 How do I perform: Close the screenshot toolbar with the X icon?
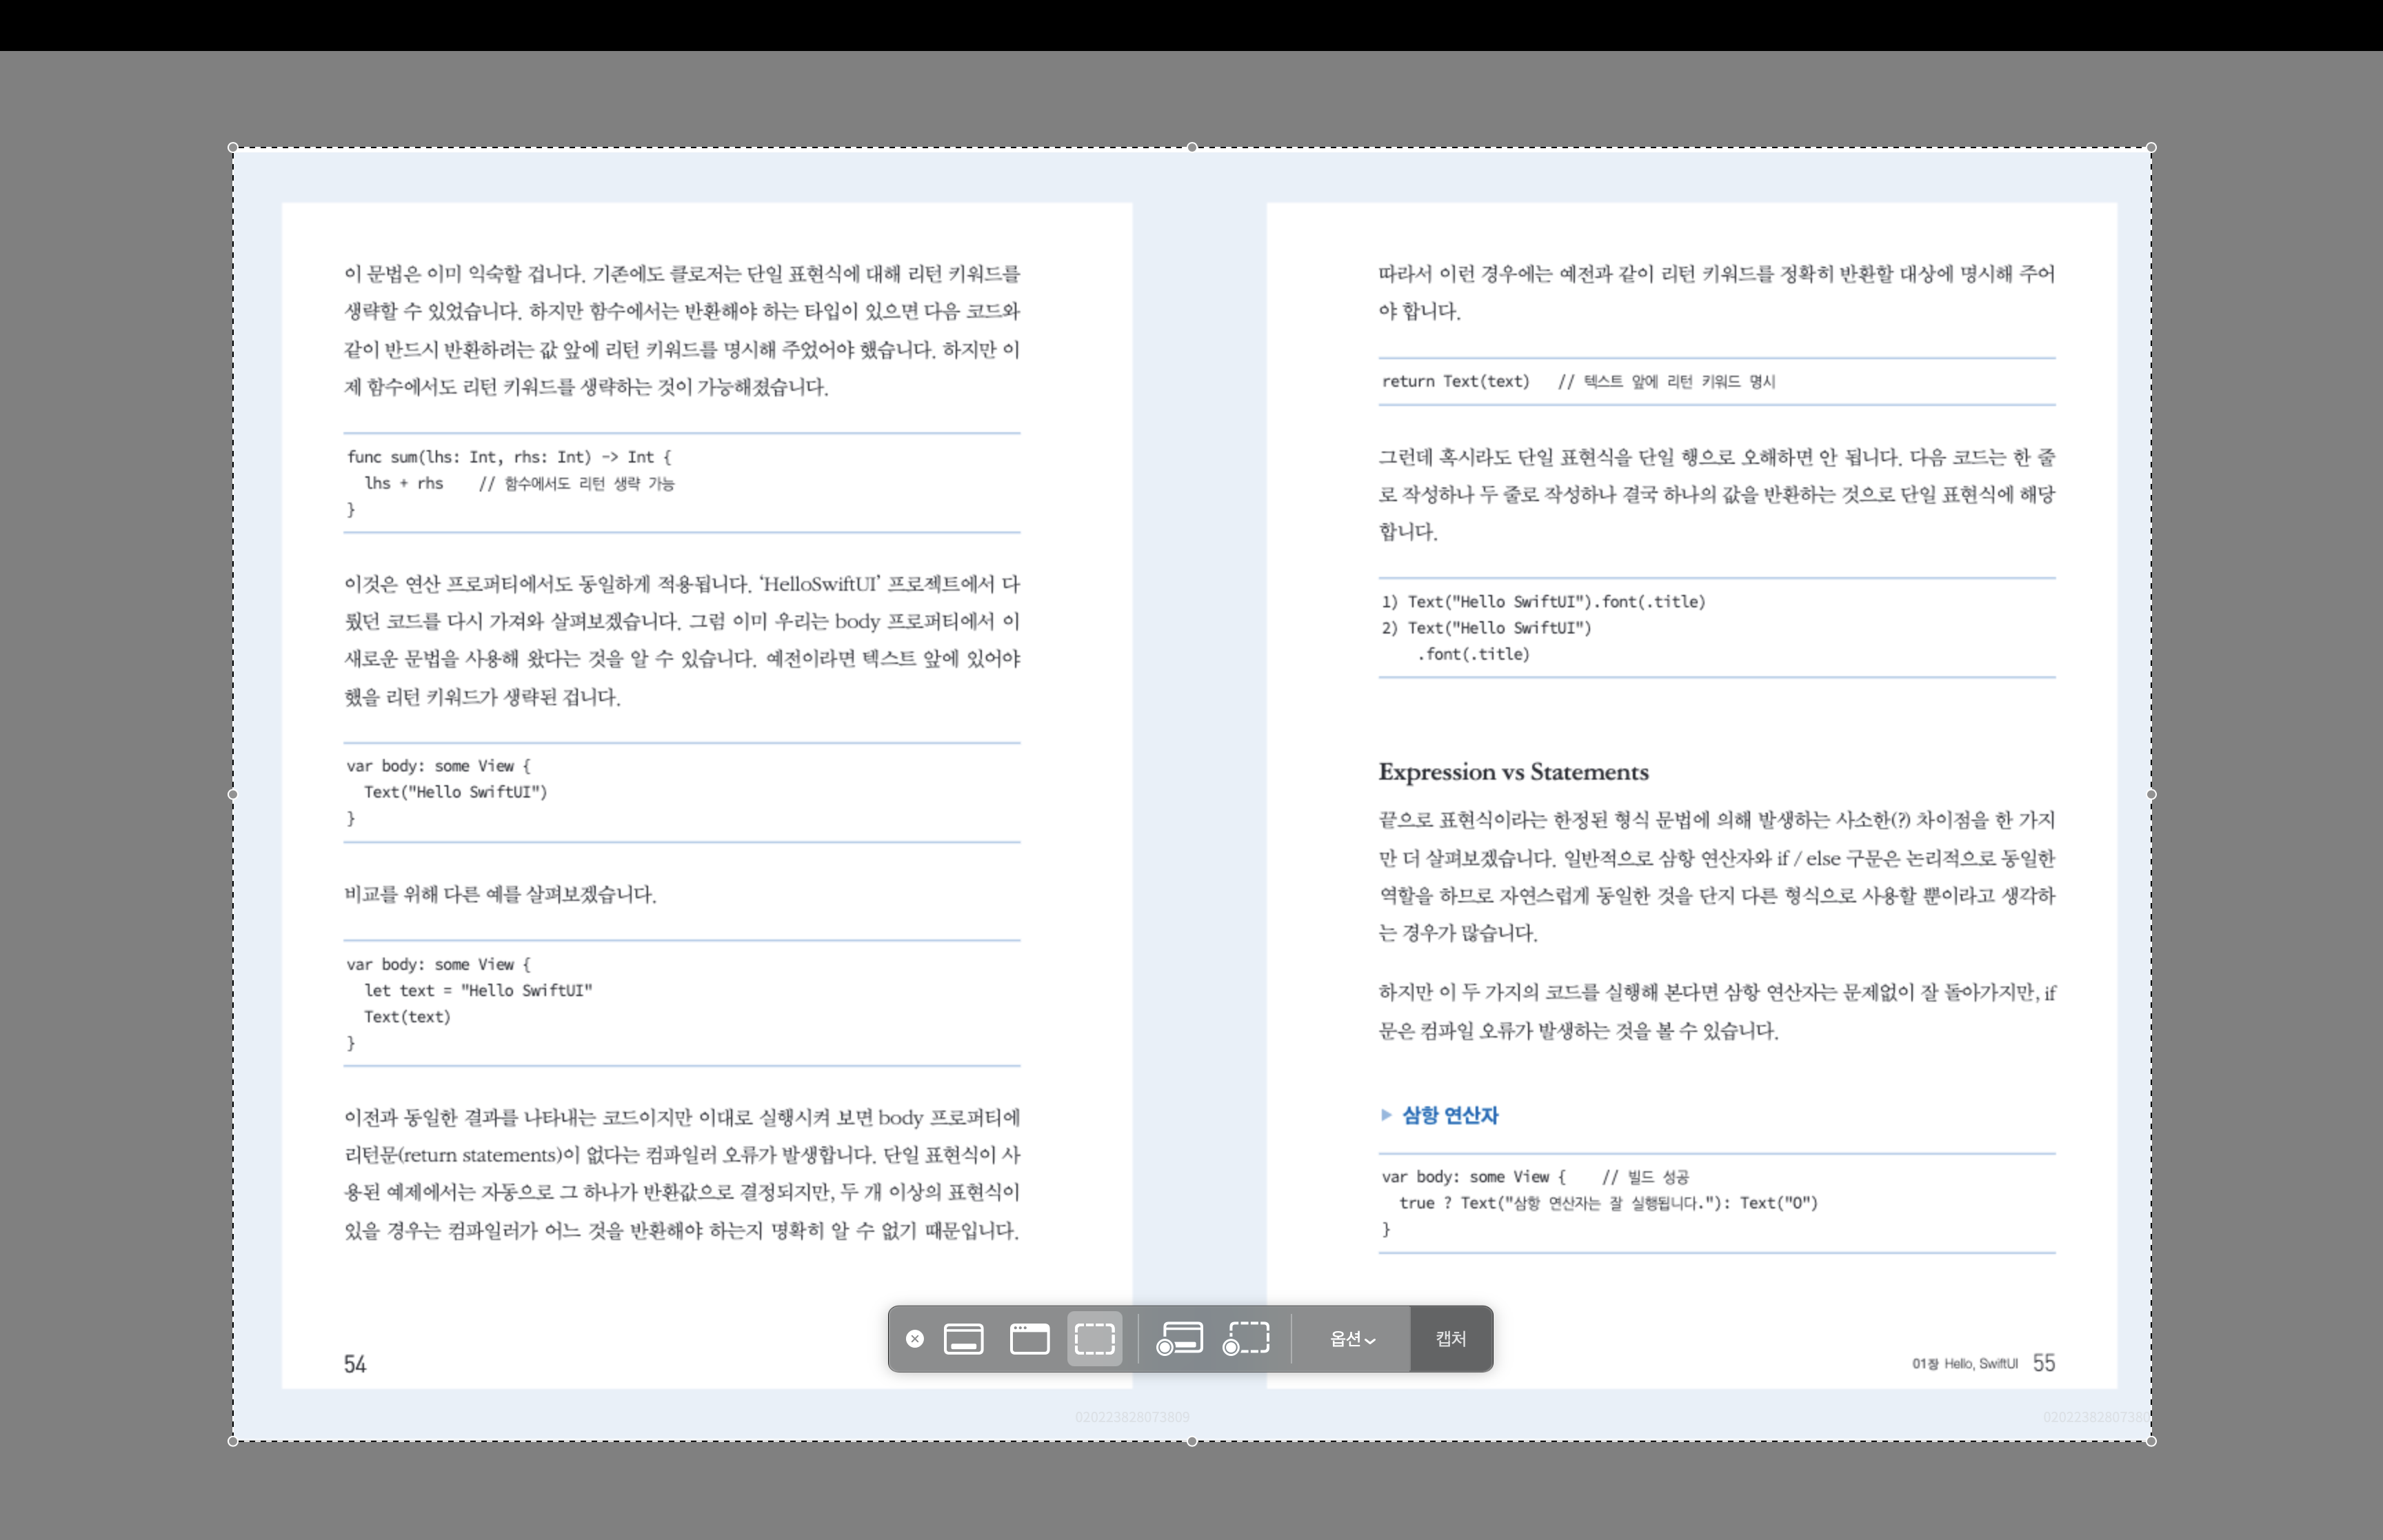(x=914, y=1338)
